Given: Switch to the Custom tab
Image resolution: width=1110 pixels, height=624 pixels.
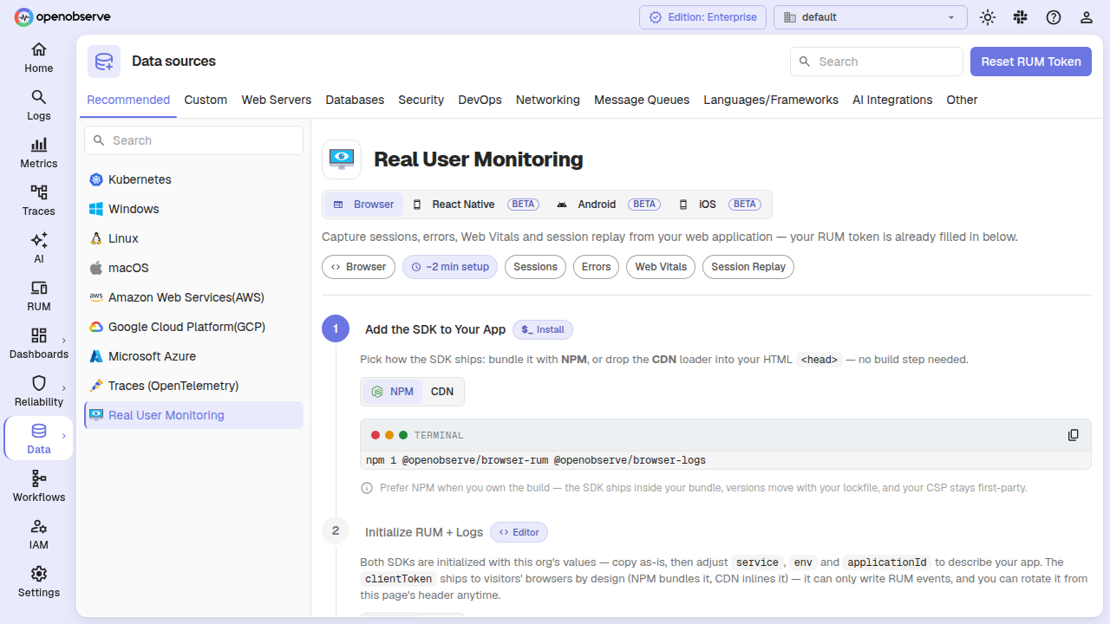Looking at the screenshot, I should tap(206, 100).
